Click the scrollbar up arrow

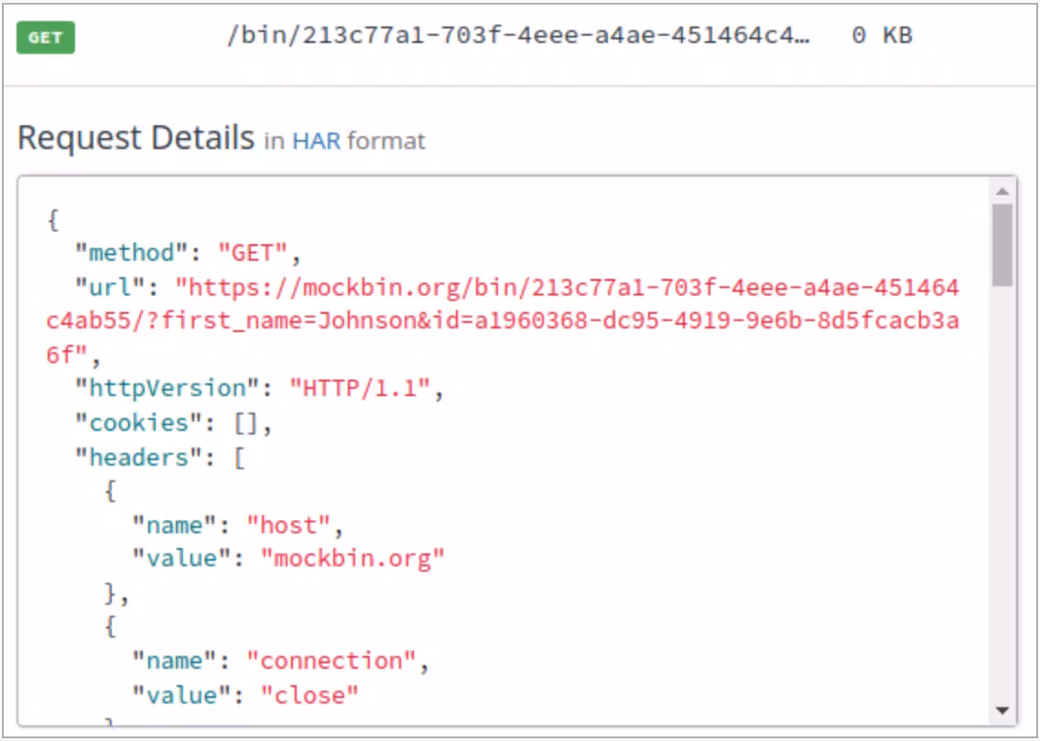coord(1002,191)
